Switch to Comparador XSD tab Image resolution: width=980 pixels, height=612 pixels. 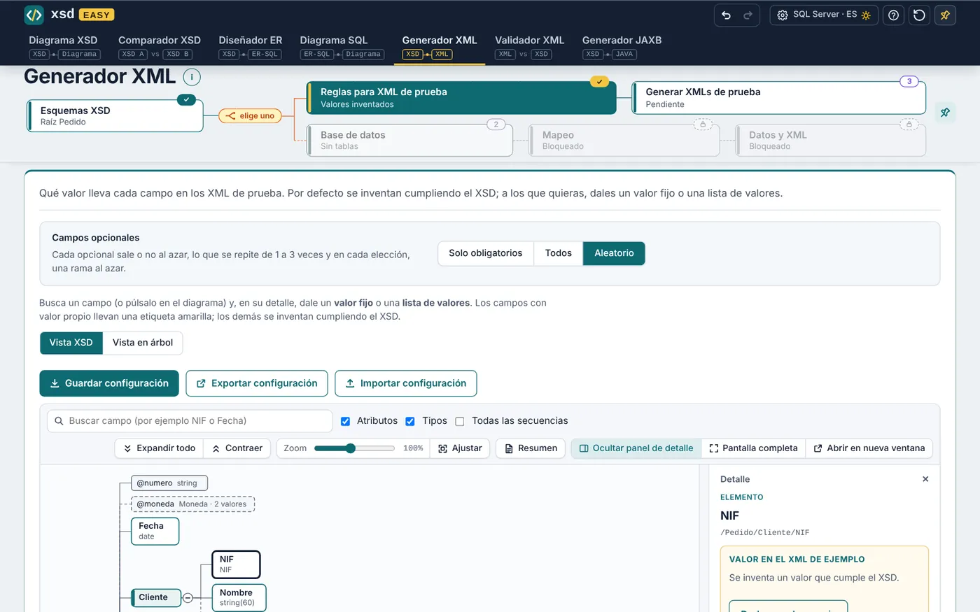(x=159, y=46)
